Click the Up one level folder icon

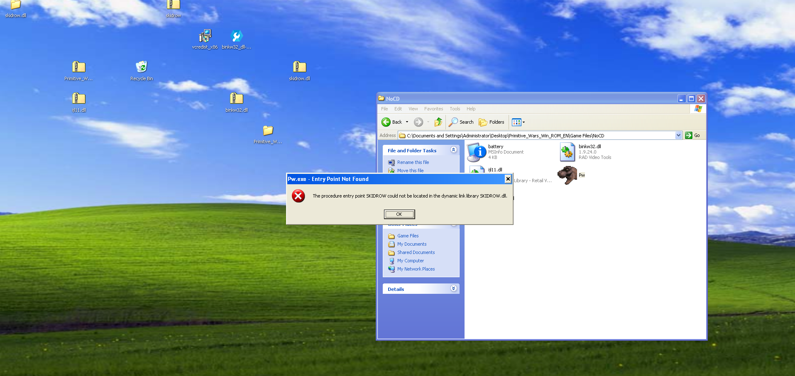coord(438,122)
